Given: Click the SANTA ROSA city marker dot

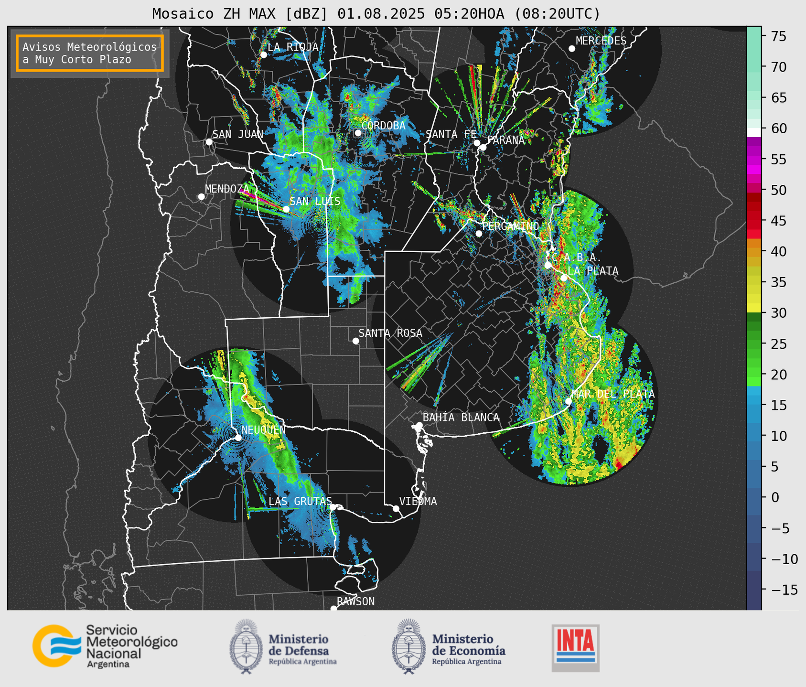Looking at the screenshot, I should click(355, 341).
